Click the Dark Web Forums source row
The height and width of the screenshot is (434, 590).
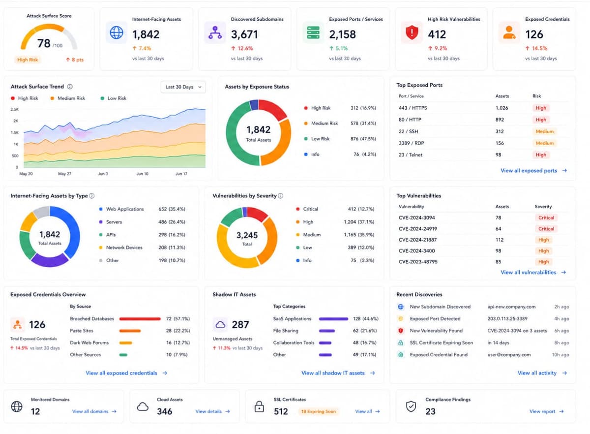[130, 343]
